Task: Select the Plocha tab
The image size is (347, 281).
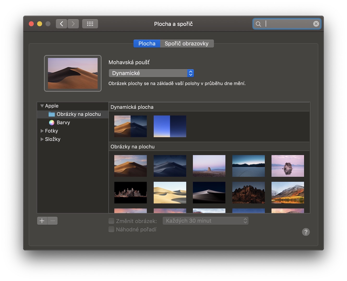Action: (147, 44)
